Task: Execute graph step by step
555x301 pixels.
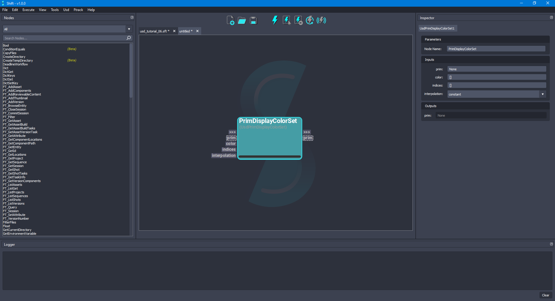Action: (x=298, y=20)
